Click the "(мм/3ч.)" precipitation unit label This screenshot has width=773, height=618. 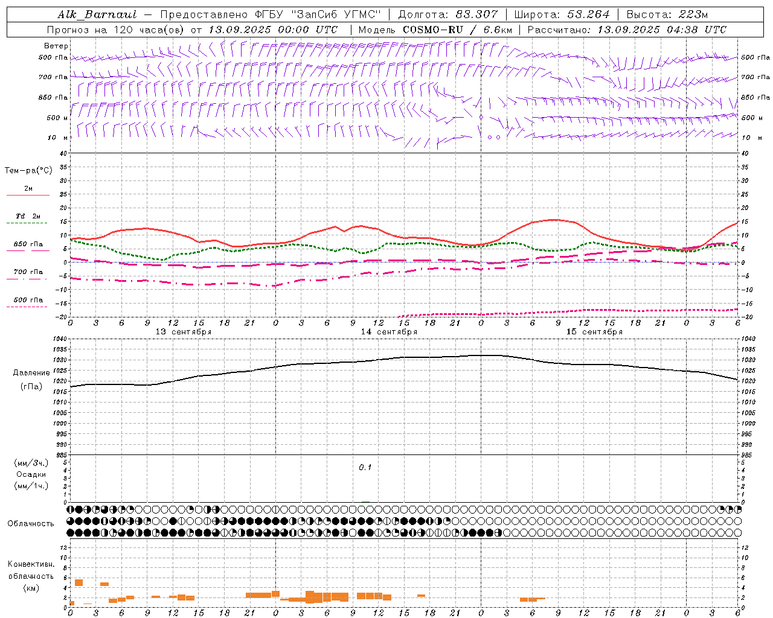click(x=31, y=463)
